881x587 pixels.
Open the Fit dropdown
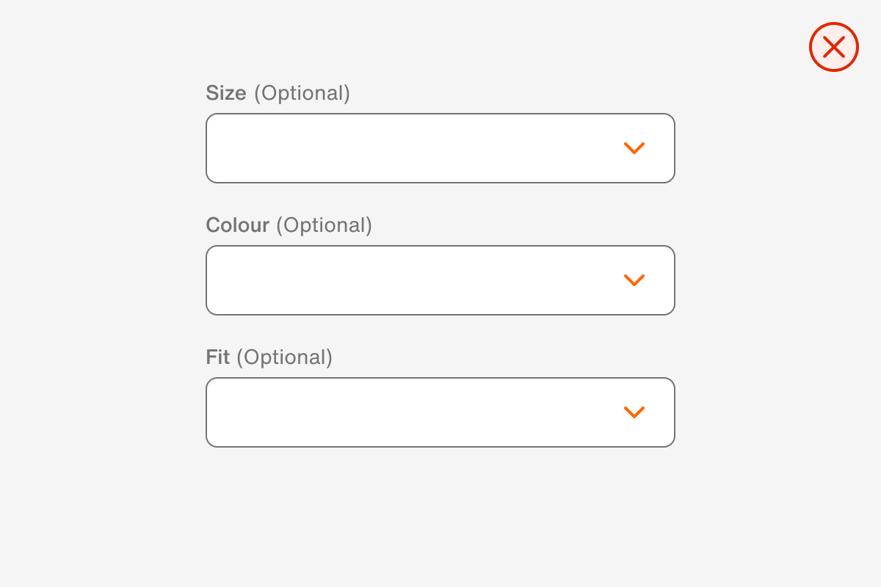[440, 412]
